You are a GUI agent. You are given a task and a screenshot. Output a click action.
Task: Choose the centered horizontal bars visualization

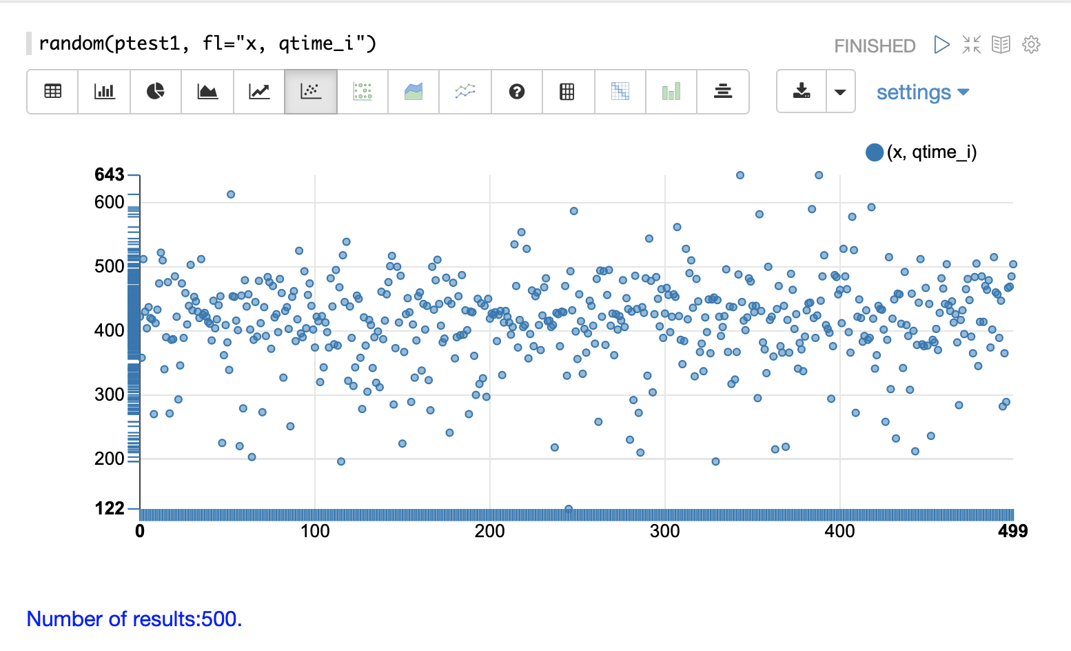pyautogui.click(x=723, y=91)
